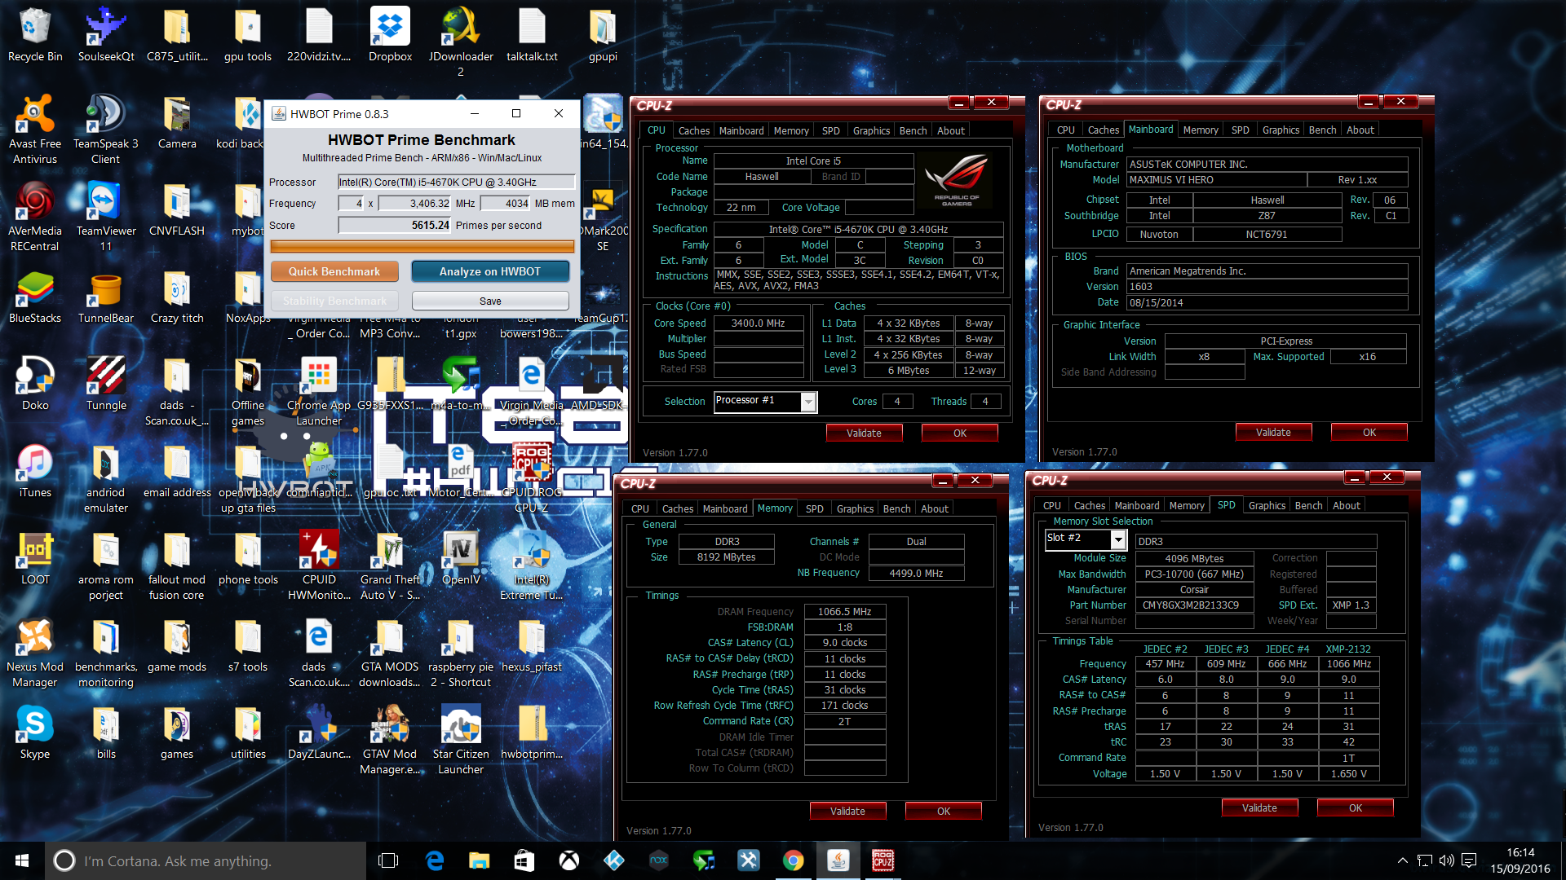Open the Intel Extreme Tuning icon

click(x=532, y=565)
